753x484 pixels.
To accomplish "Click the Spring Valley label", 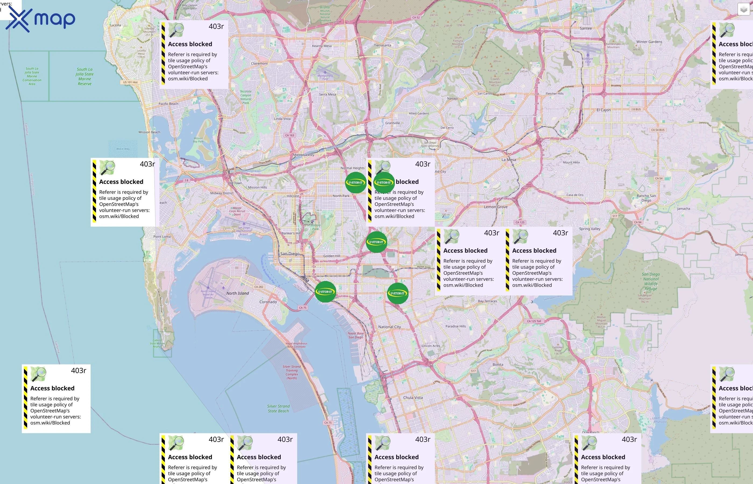I will pos(589,229).
